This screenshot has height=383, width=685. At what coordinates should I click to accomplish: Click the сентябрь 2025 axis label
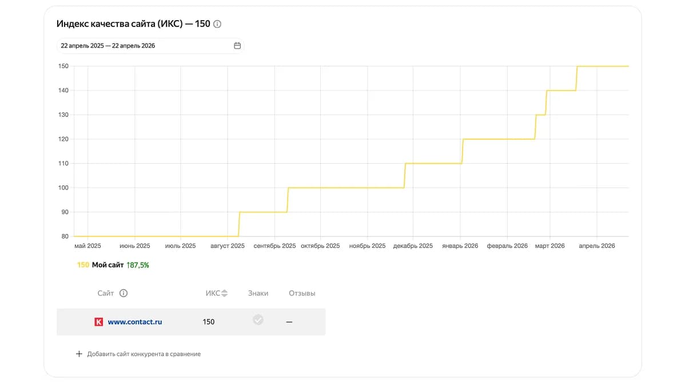pos(275,246)
